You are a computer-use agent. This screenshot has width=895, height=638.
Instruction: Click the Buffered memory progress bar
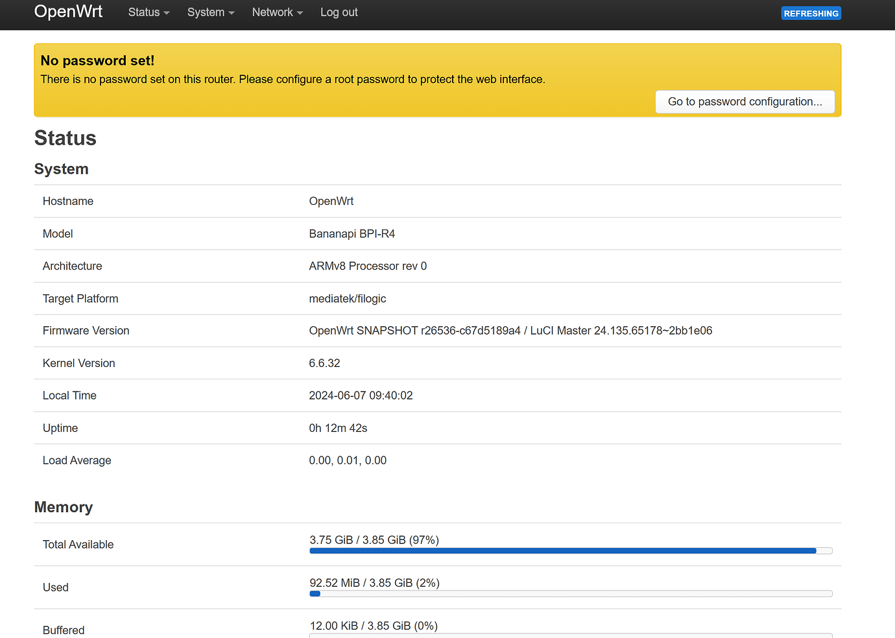point(571,635)
